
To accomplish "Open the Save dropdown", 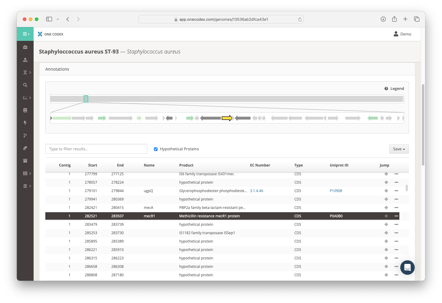I will coord(399,149).
